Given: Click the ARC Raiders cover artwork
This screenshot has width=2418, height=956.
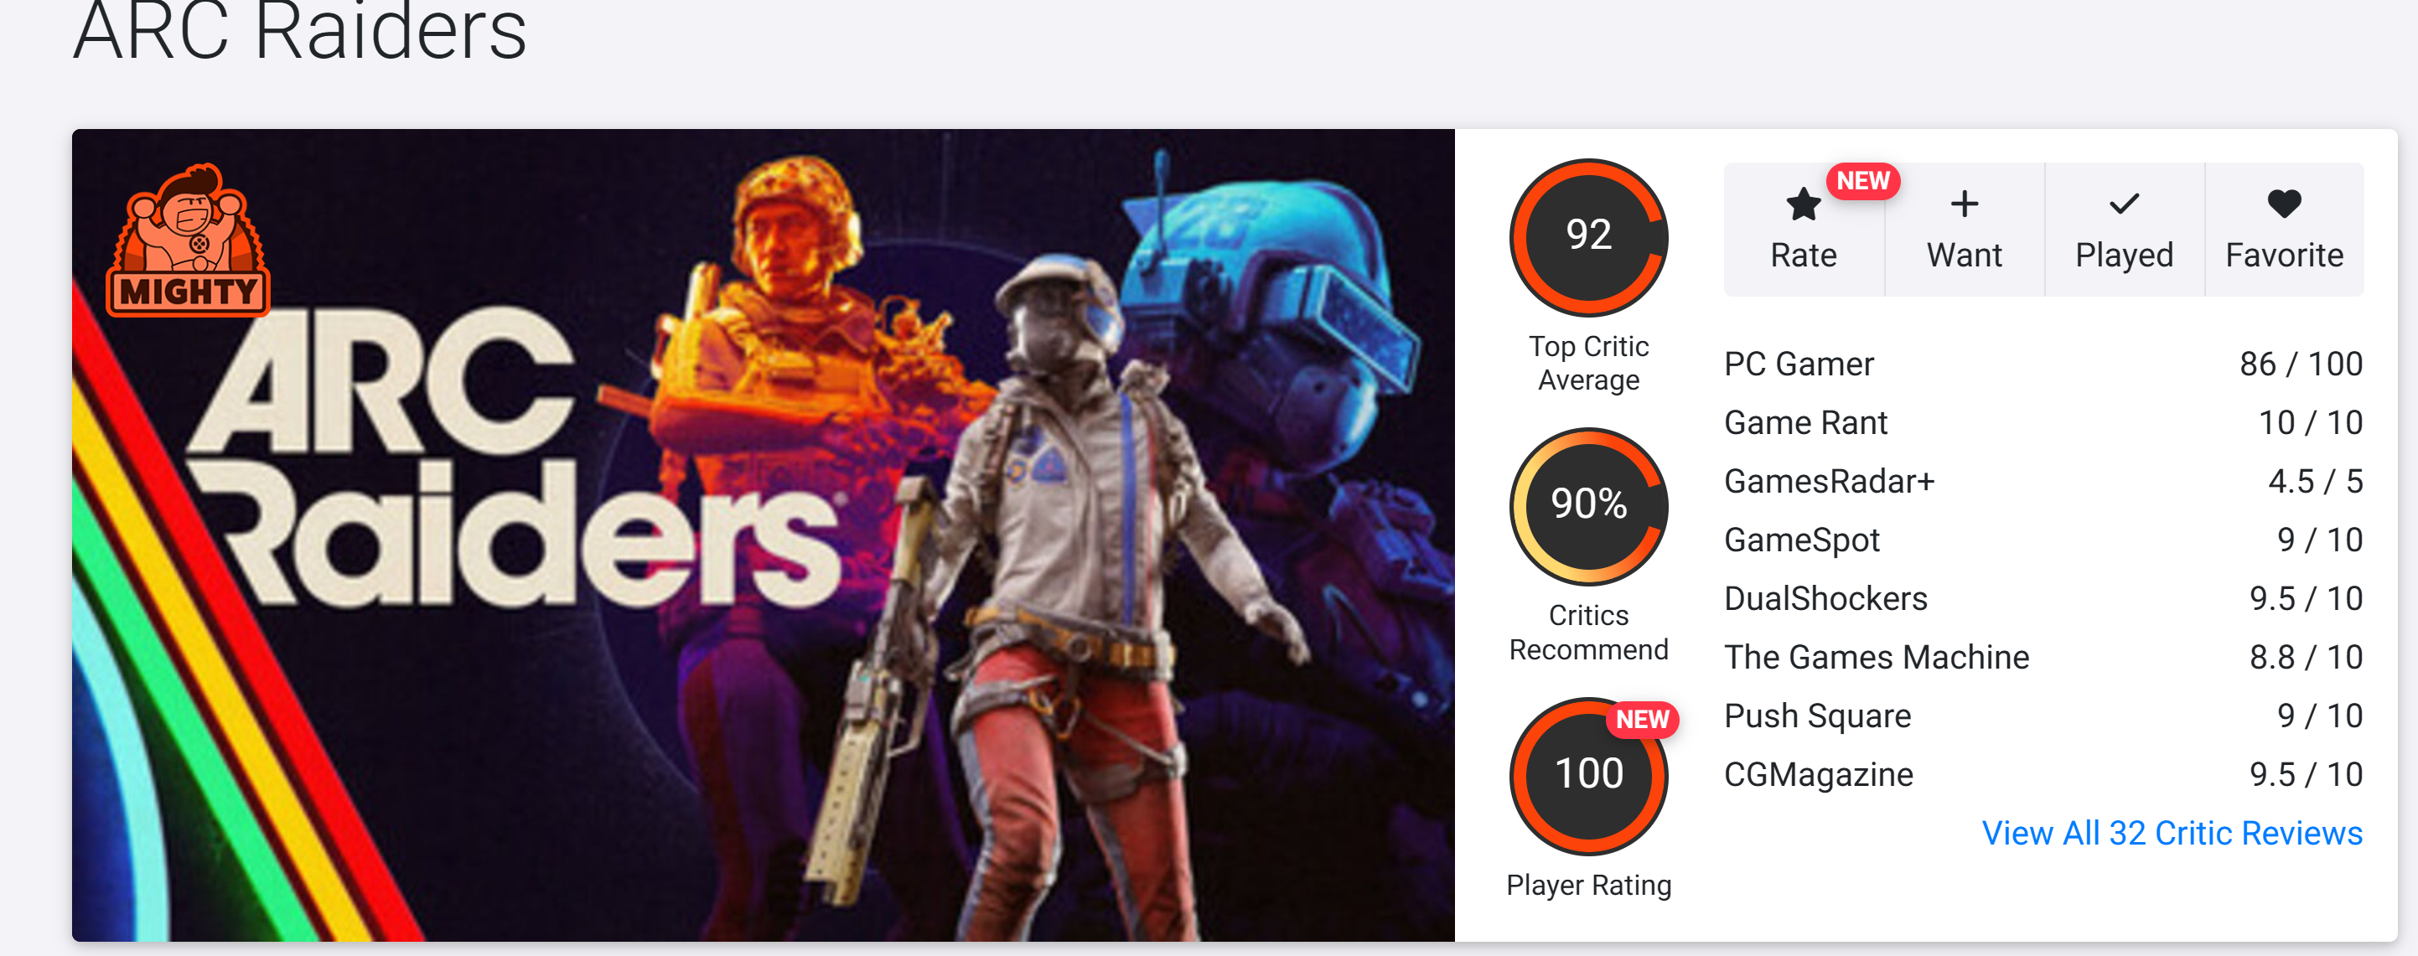Looking at the screenshot, I should [764, 535].
